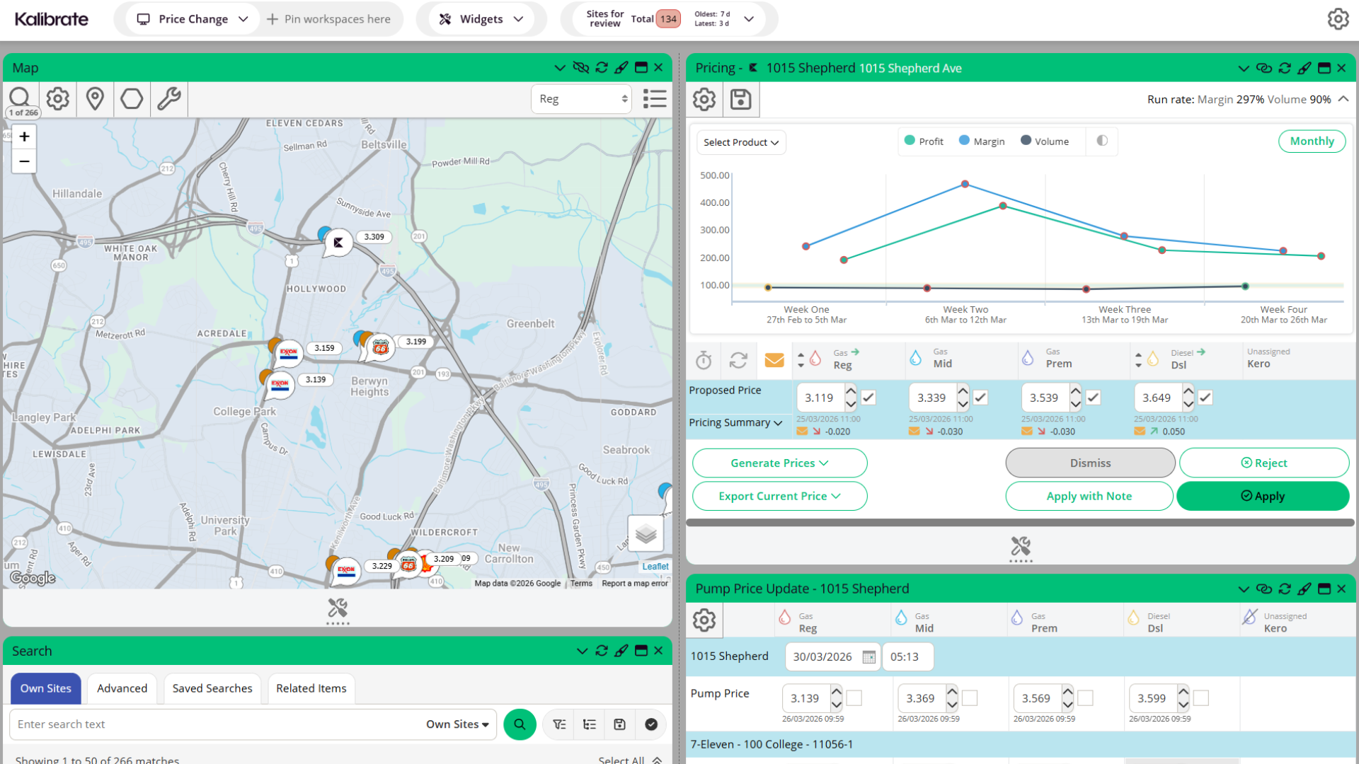Open the Saved Searches tab
1359x764 pixels.
tap(212, 688)
